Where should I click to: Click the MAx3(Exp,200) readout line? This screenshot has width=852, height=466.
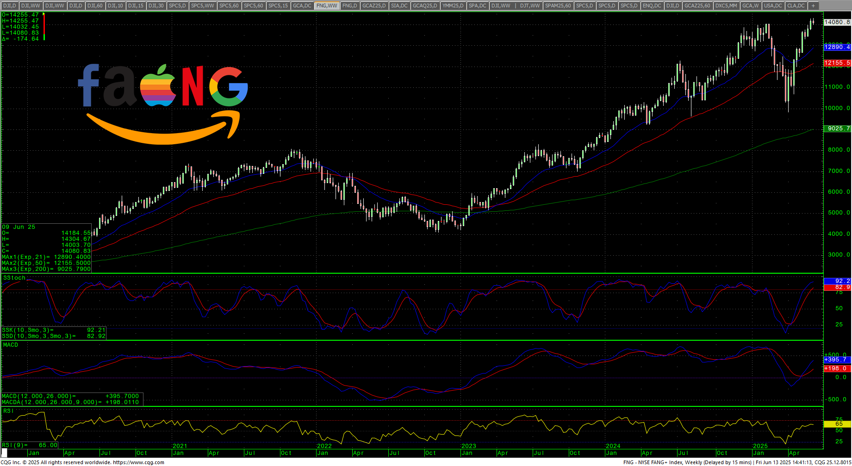pos(46,269)
